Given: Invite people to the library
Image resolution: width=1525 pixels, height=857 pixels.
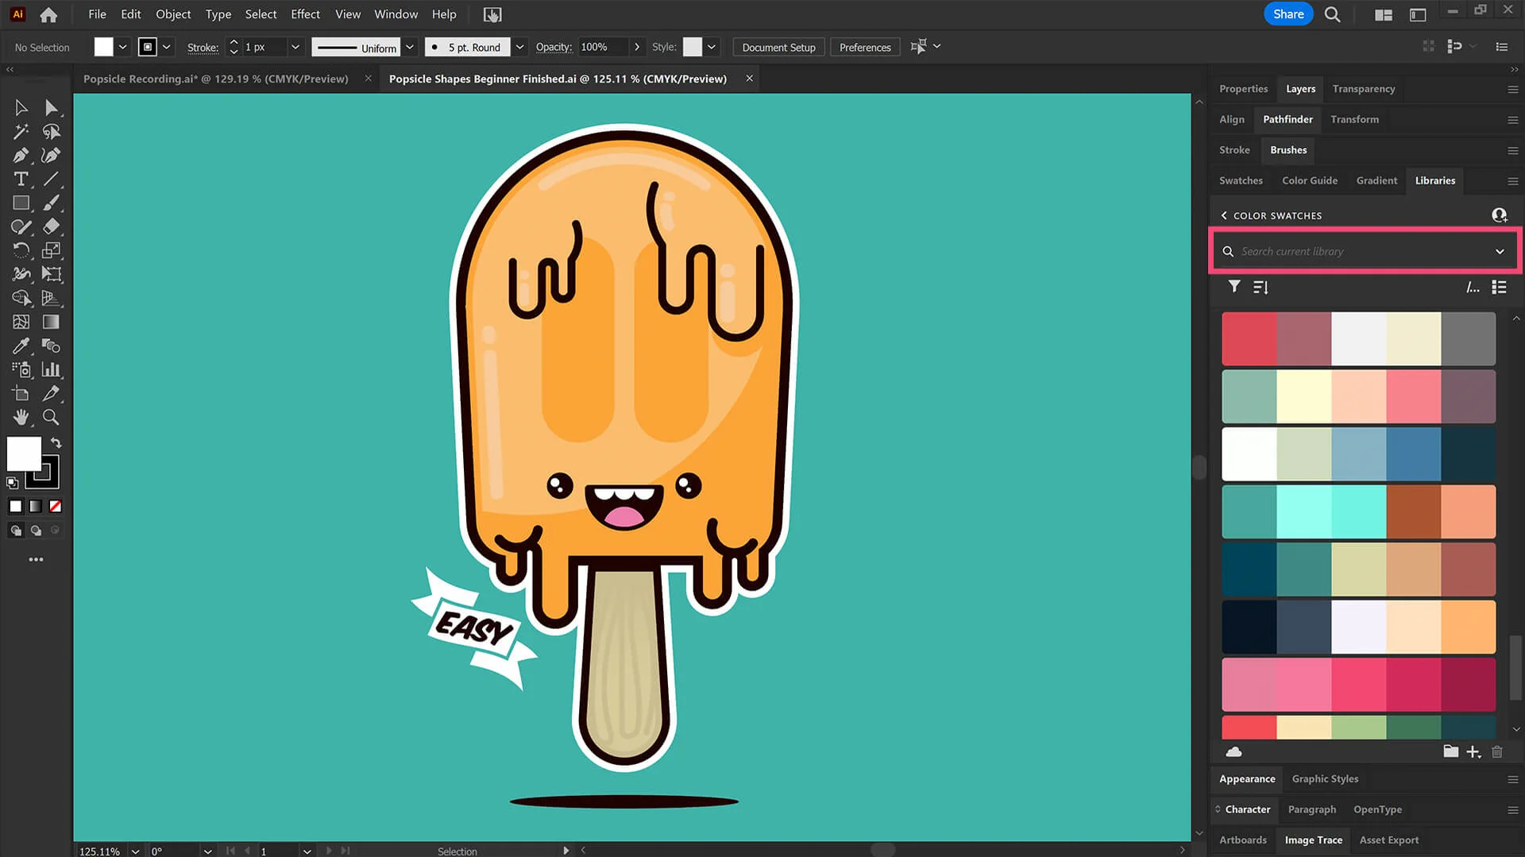Looking at the screenshot, I should coord(1499,215).
